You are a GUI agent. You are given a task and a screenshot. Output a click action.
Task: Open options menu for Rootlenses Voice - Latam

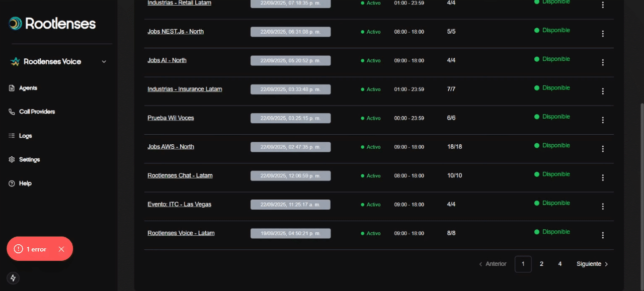(x=603, y=235)
